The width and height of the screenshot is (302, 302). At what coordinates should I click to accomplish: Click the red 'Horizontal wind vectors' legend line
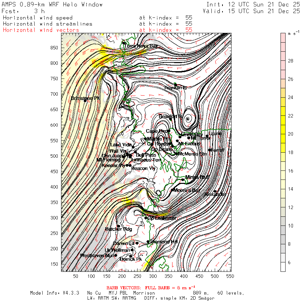pos(41,30)
